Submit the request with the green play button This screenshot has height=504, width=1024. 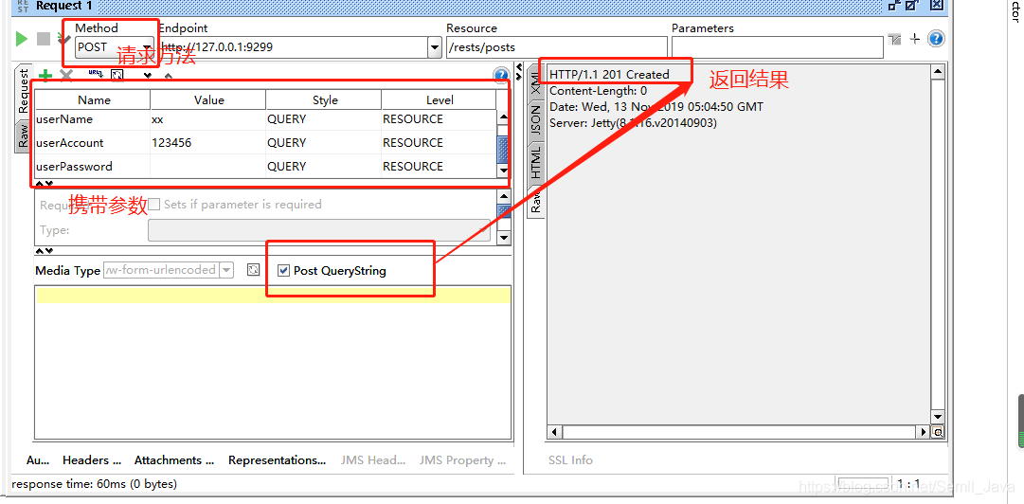point(22,39)
